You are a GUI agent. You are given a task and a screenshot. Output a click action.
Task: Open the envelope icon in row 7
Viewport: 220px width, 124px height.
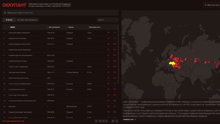108,67
